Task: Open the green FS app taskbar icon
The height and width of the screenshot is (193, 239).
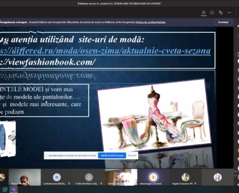Action: point(5,190)
